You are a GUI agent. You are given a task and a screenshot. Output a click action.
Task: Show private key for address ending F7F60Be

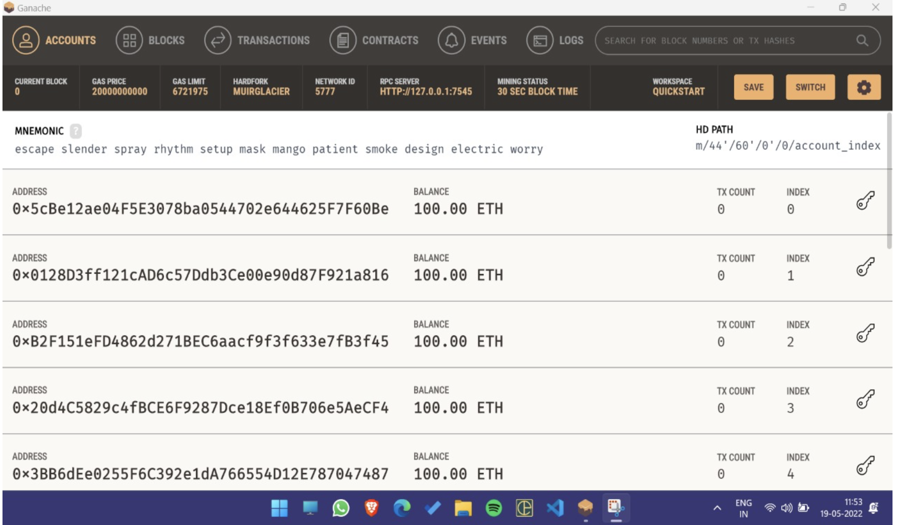point(865,199)
